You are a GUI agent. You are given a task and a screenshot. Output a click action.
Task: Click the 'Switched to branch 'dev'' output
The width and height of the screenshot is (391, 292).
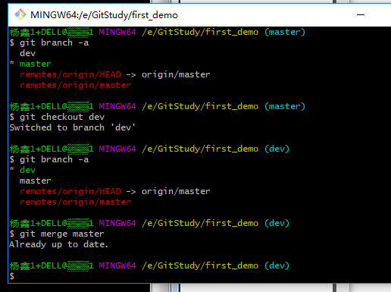click(72, 127)
